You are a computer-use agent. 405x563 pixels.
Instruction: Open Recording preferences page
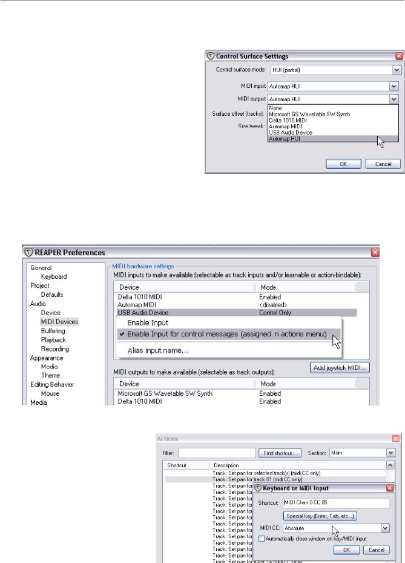point(55,348)
